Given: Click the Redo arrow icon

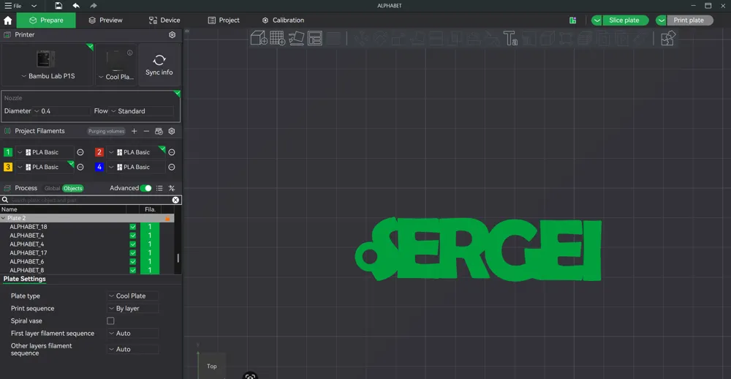Looking at the screenshot, I should pyautogui.click(x=94, y=6).
